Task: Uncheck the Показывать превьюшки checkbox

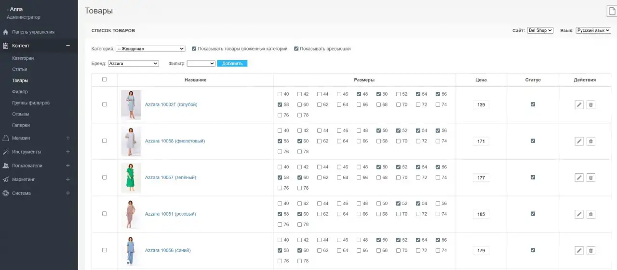Action: tap(296, 49)
